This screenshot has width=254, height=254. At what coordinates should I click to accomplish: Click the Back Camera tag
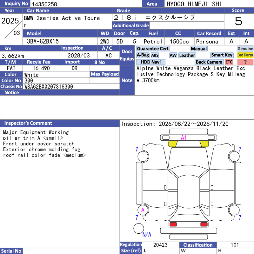[209, 62]
